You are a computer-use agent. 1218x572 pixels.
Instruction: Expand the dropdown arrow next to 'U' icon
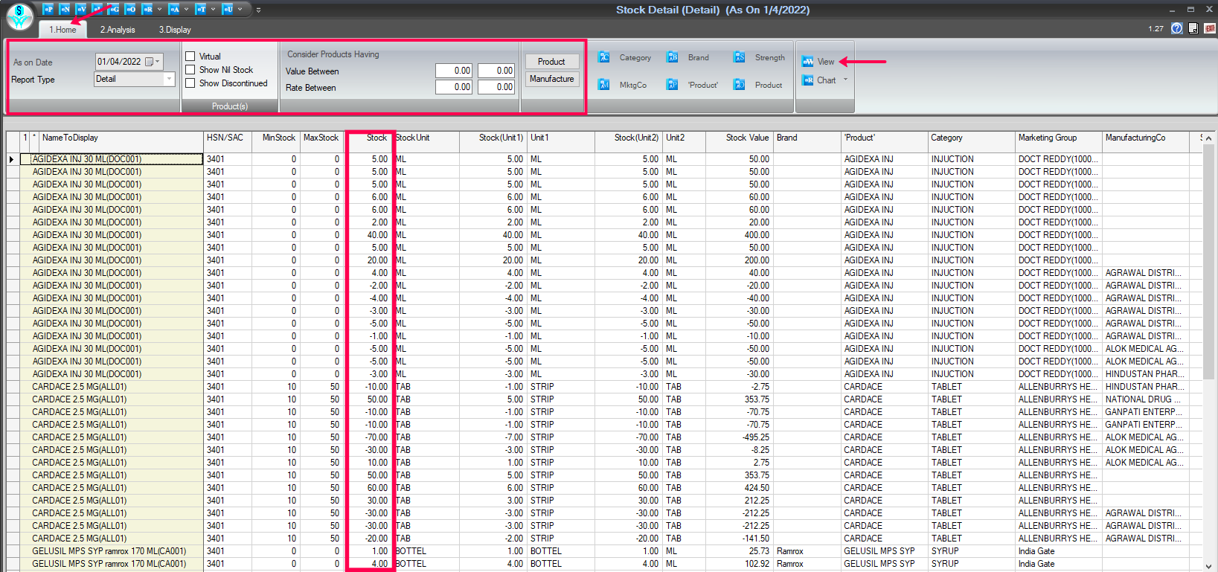click(240, 9)
